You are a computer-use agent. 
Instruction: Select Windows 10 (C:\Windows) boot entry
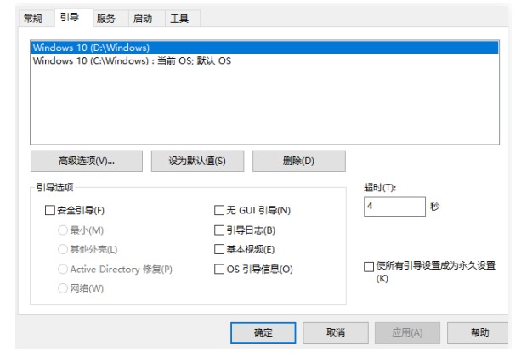click(131, 61)
